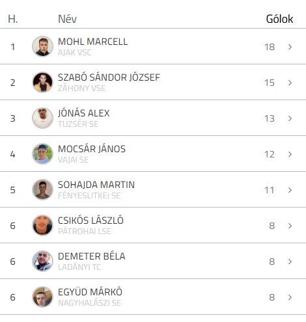This screenshot has height=322, width=306.
Task: Select the TUZSÉR SE team label
Action: click(x=78, y=124)
